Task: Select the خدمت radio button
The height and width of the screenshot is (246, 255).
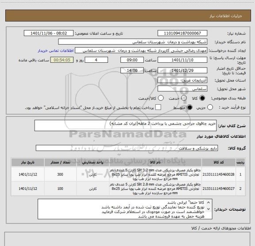Action: pyautogui.click(x=184, y=98)
